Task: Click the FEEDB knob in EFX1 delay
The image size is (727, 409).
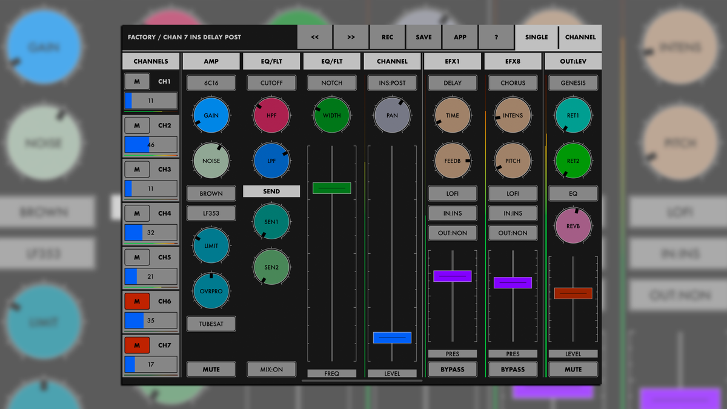Action: (x=452, y=161)
